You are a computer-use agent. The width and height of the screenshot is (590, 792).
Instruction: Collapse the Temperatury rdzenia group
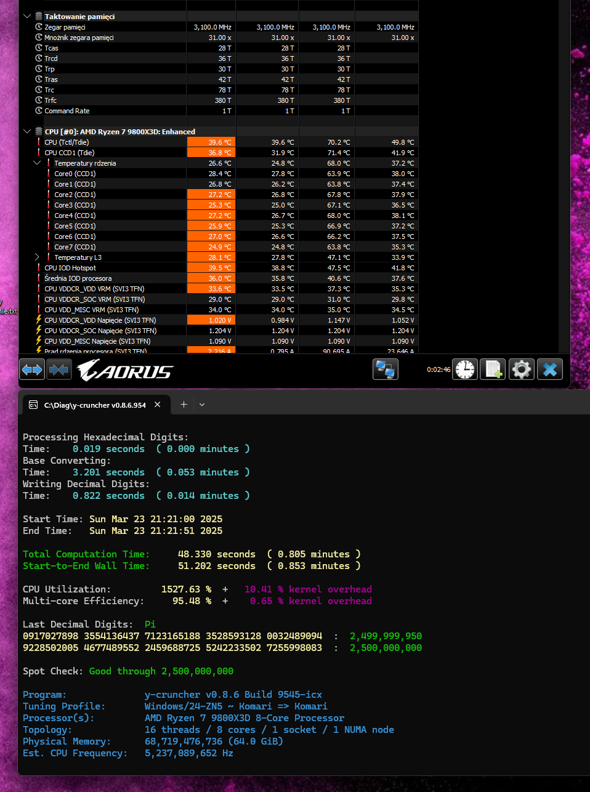click(x=37, y=163)
